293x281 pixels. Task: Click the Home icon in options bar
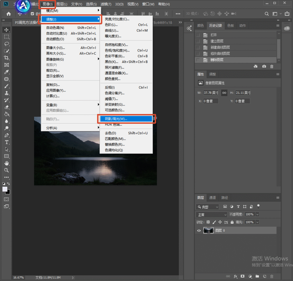point(9,14)
